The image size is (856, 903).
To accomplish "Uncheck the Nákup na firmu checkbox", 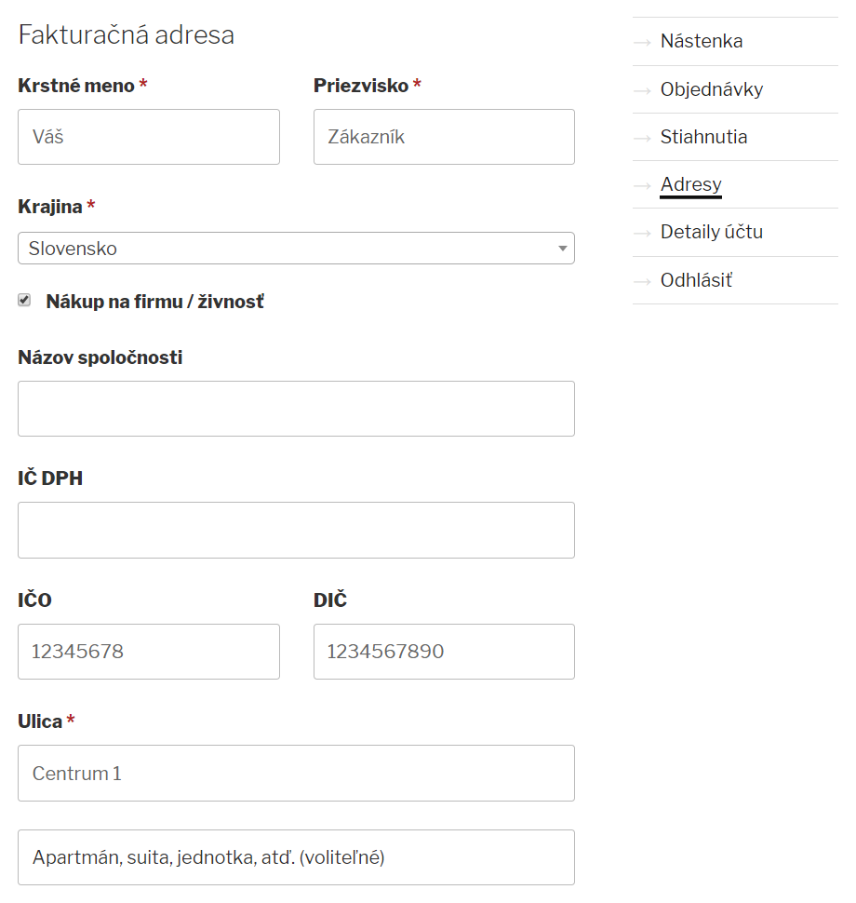I will tap(25, 301).
